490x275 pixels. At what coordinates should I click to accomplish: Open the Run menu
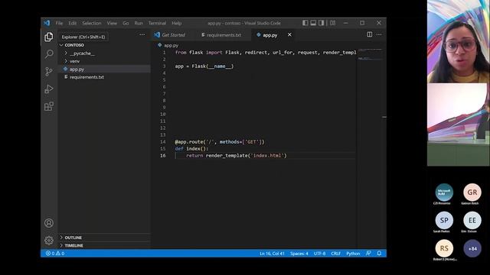(139, 23)
